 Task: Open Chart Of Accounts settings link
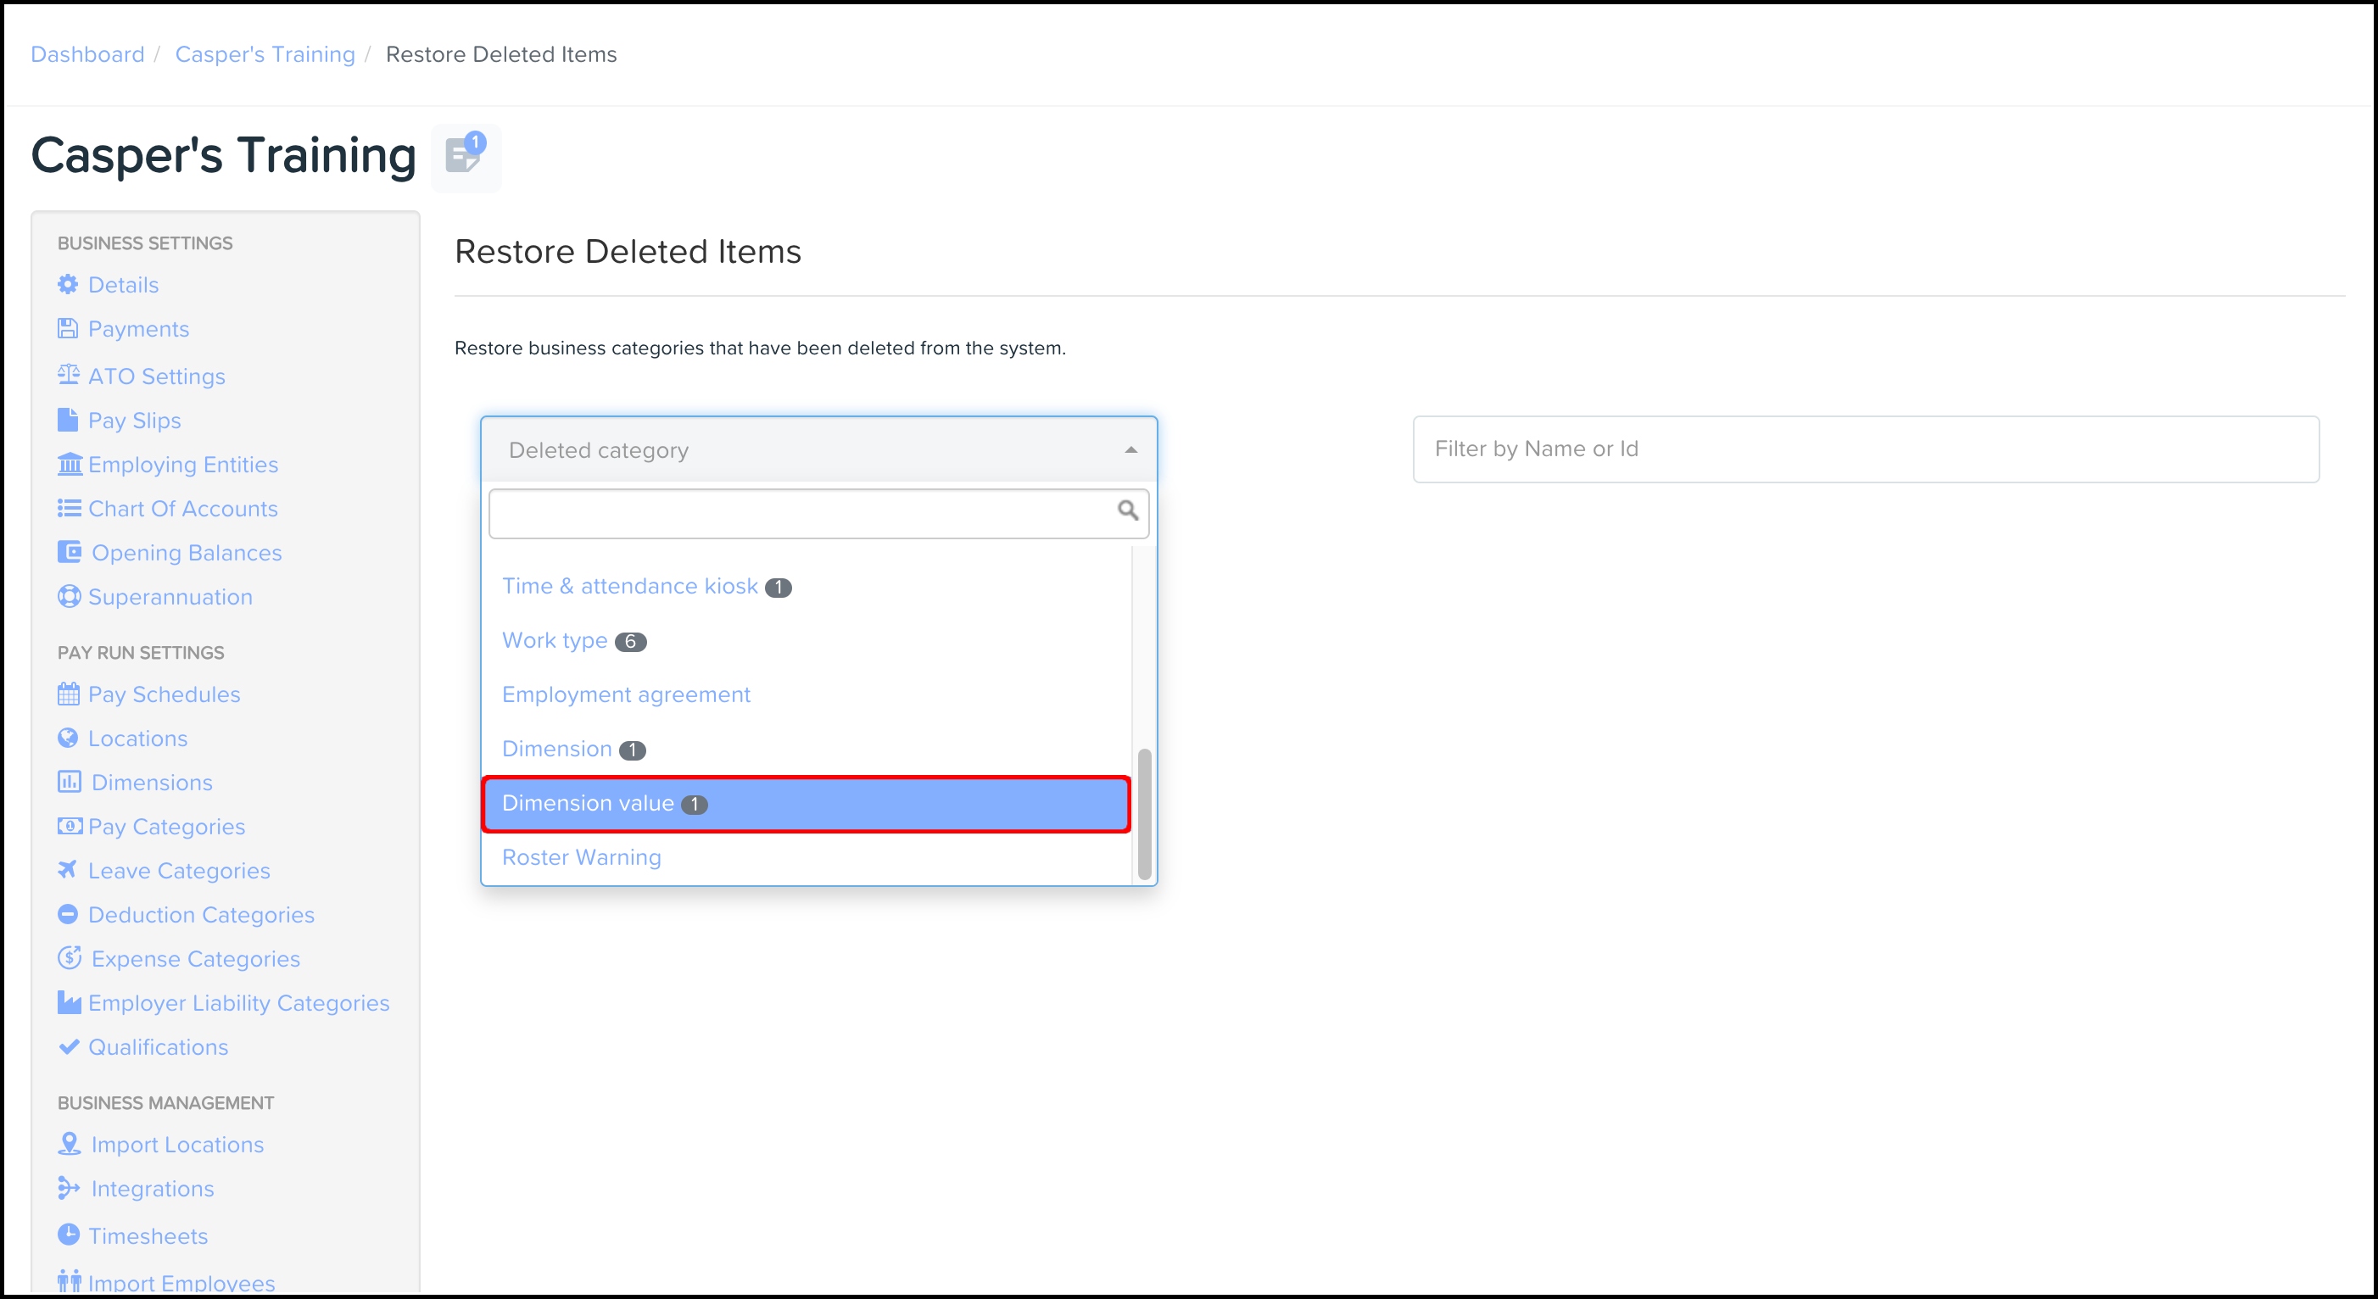tap(183, 509)
